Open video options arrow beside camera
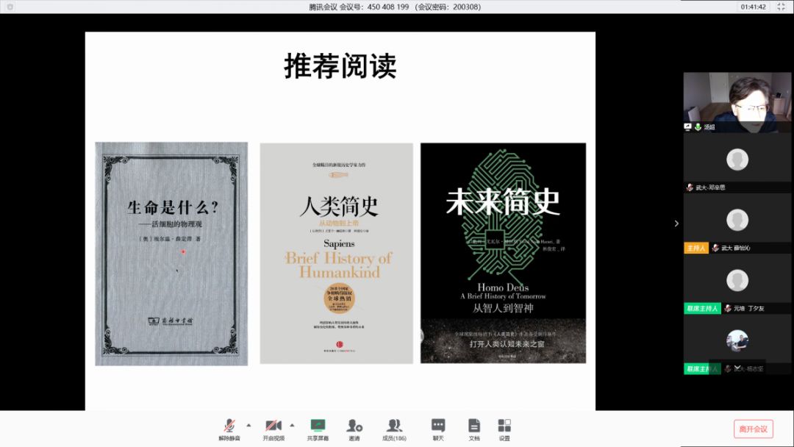The height and width of the screenshot is (447, 794). pos(292,425)
